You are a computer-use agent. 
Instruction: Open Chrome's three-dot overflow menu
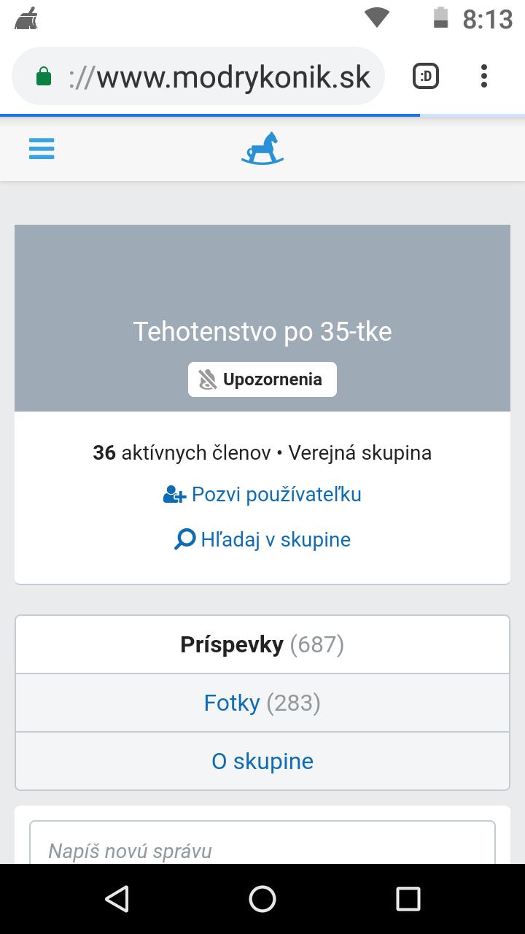(x=483, y=76)
